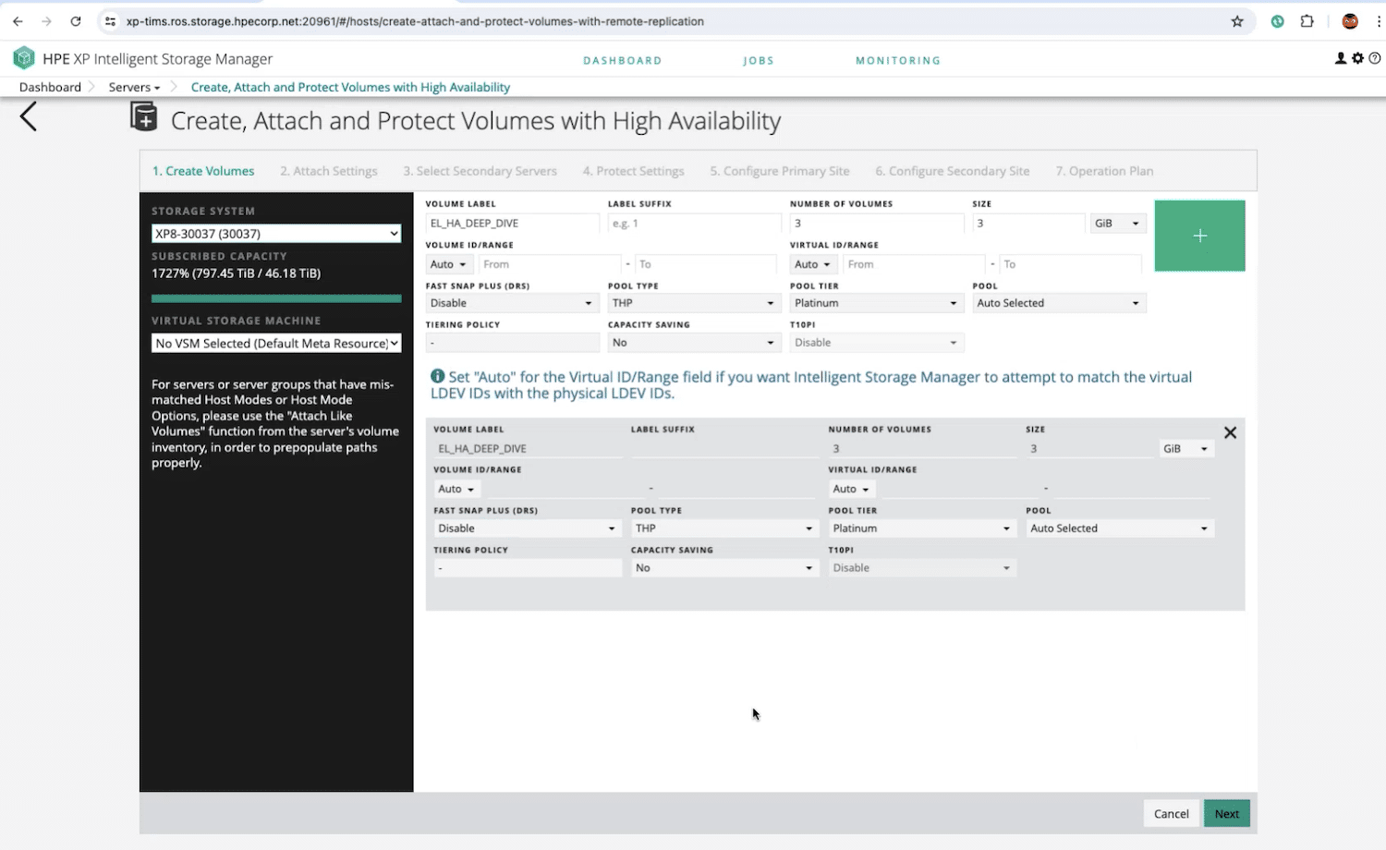Expand the Servers breadcrumb dropdown
The image size is (1386, 850).
(x=134, y=87)
